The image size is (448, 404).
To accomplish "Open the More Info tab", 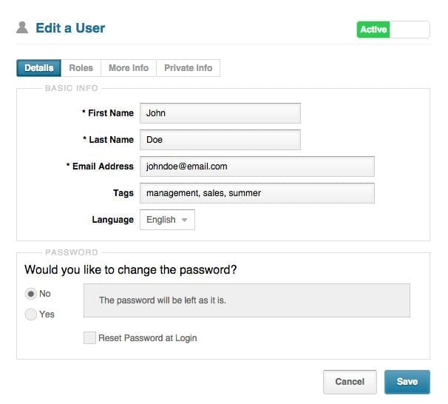I will (x=129, y=68).
